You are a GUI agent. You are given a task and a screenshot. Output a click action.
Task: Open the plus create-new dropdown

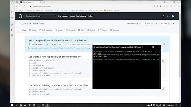[168, 16]
